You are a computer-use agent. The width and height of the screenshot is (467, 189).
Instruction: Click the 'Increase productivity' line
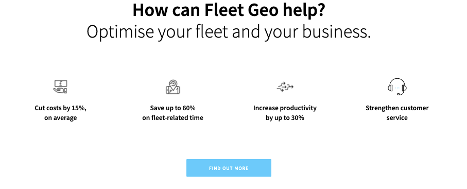[x=285, y=108]
